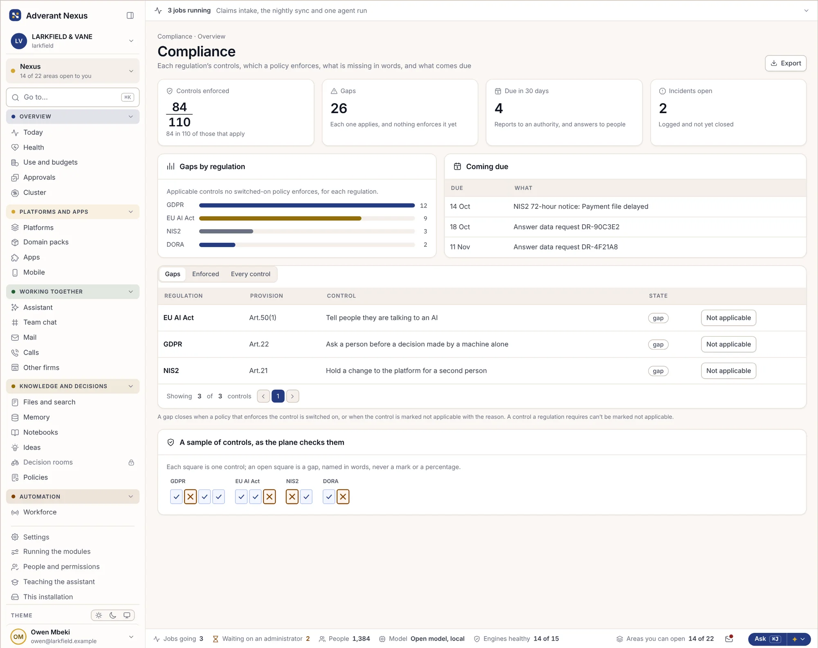818x648 pixels.
Task: Open the Ask options dropdown arrow
Action: coord(799,639)
